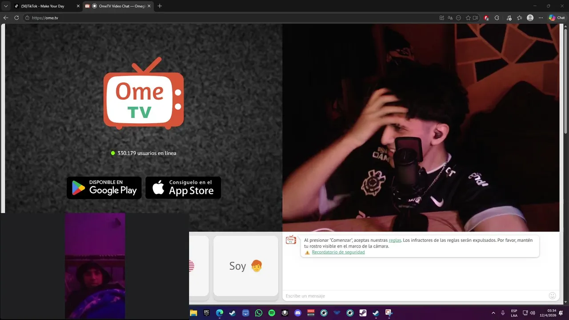This screenshot has width=569, height=320.
Task: Show hidden system tray icons
Action: (x=493, y=313)
